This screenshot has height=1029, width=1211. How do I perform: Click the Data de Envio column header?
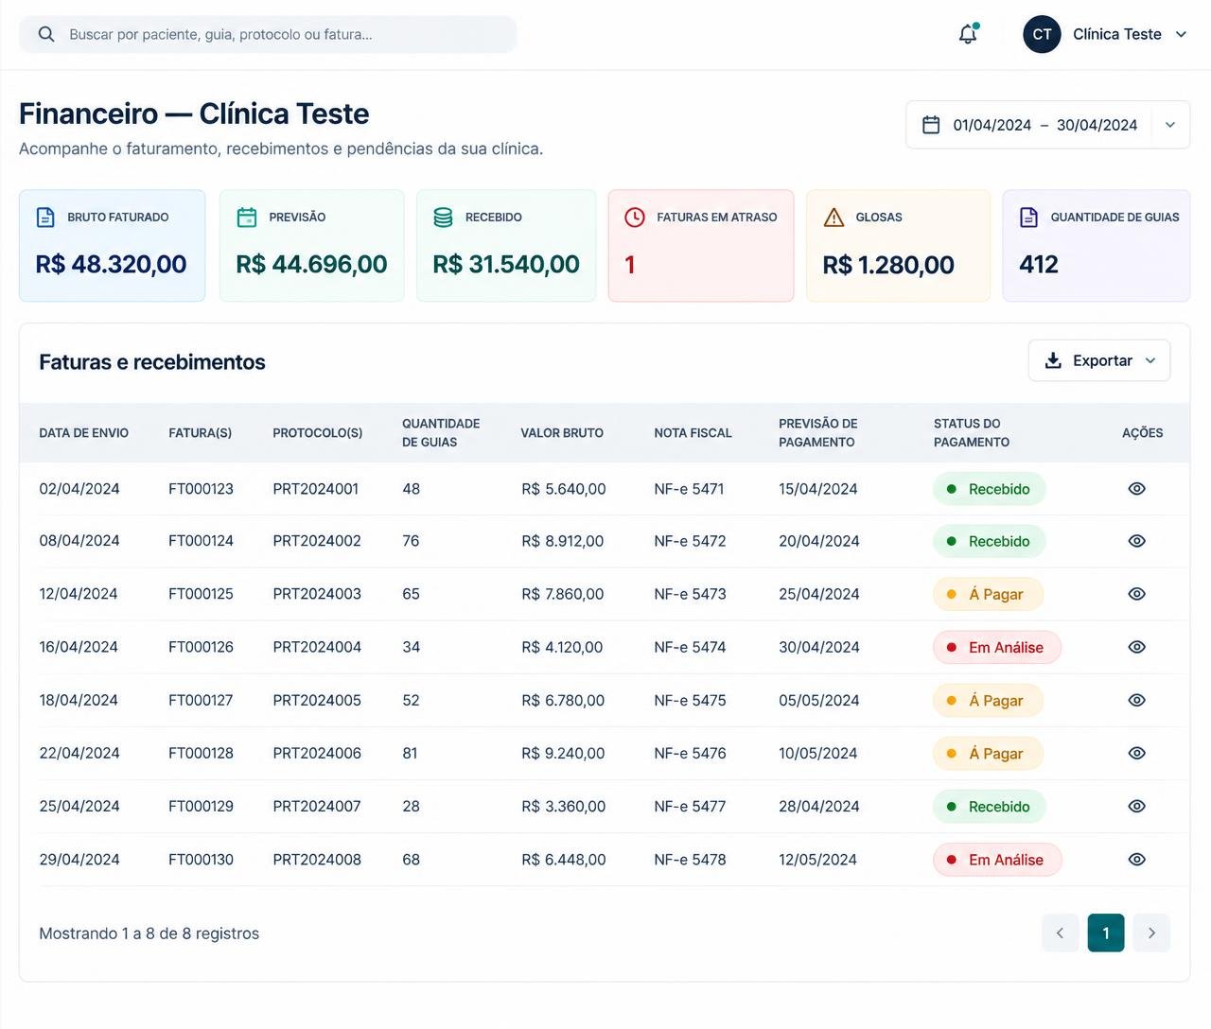pos(84,433)
